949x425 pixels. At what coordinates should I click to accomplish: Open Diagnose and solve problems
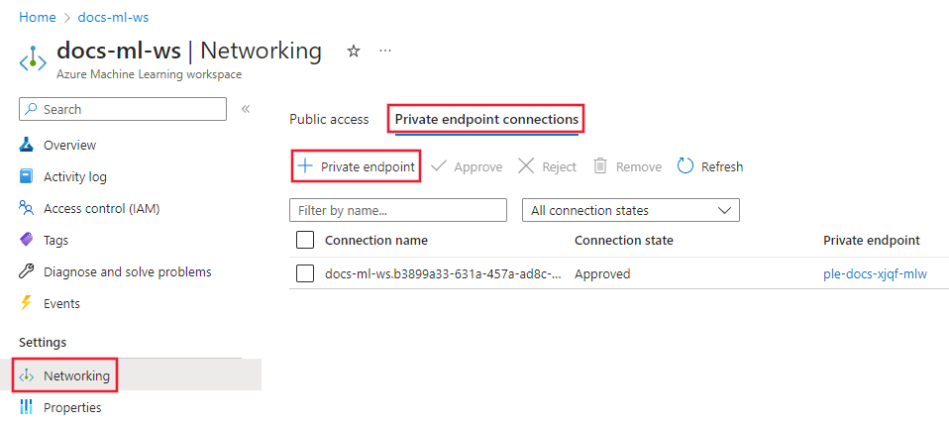pyautogui.click(x=127, y=271)
